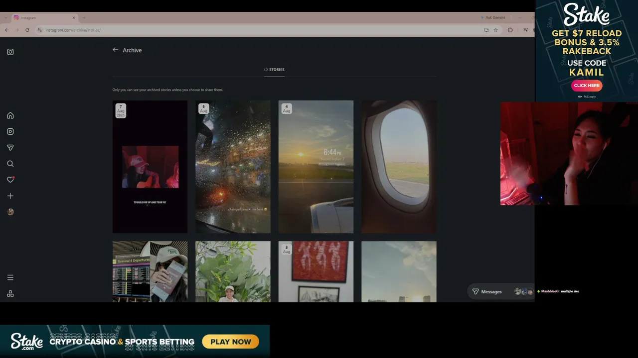
Task: Reload the page in the browser
Action: click(x=27, y=30)
